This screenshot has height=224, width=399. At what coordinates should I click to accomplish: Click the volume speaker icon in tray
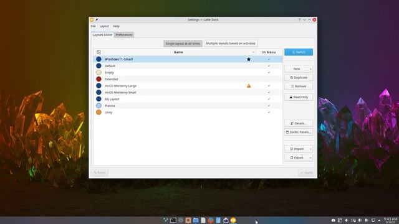[x=347, y=220]
